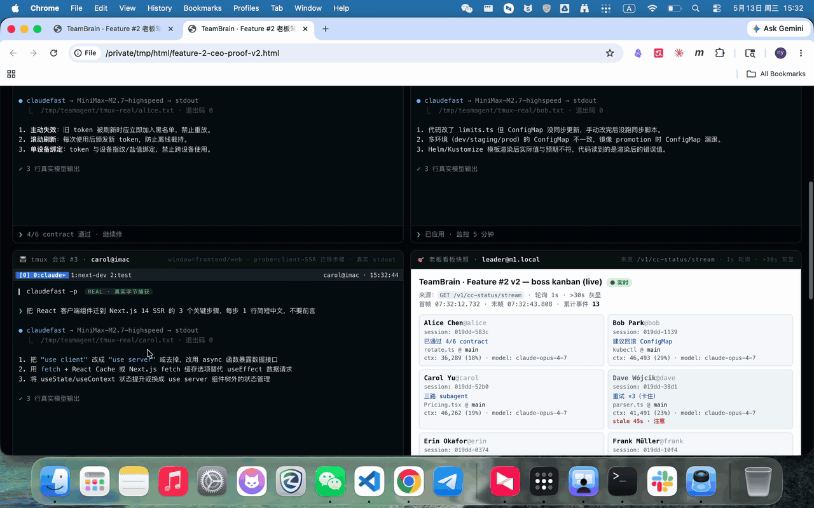Viewport: 814px width, 508px height.
Task: Open the Apple menu
Action: coord(15,8)
